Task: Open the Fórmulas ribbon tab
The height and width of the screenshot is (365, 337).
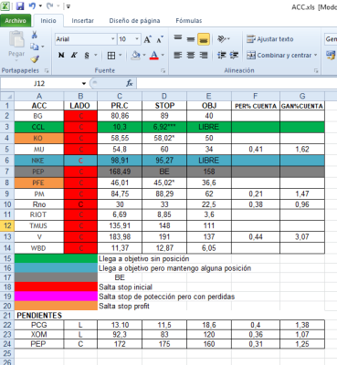Action: tap(189, 21)
